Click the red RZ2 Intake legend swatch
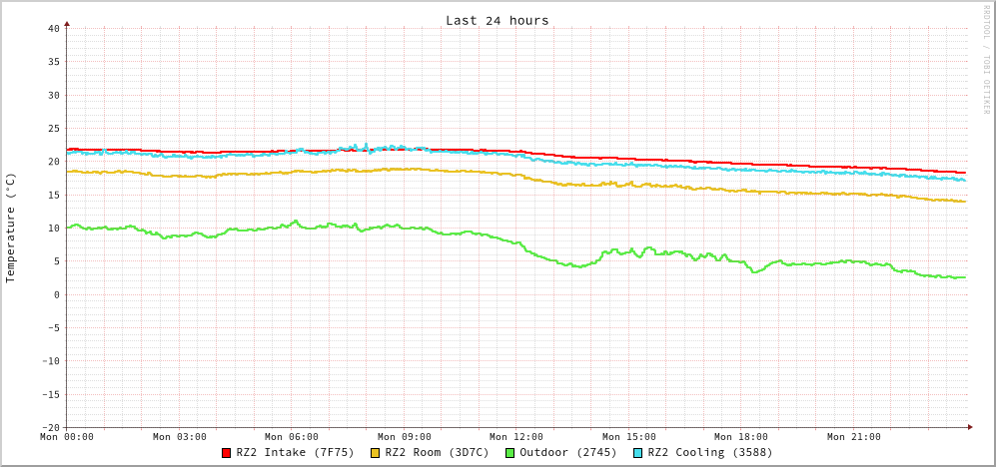 (x=226, y=453)
